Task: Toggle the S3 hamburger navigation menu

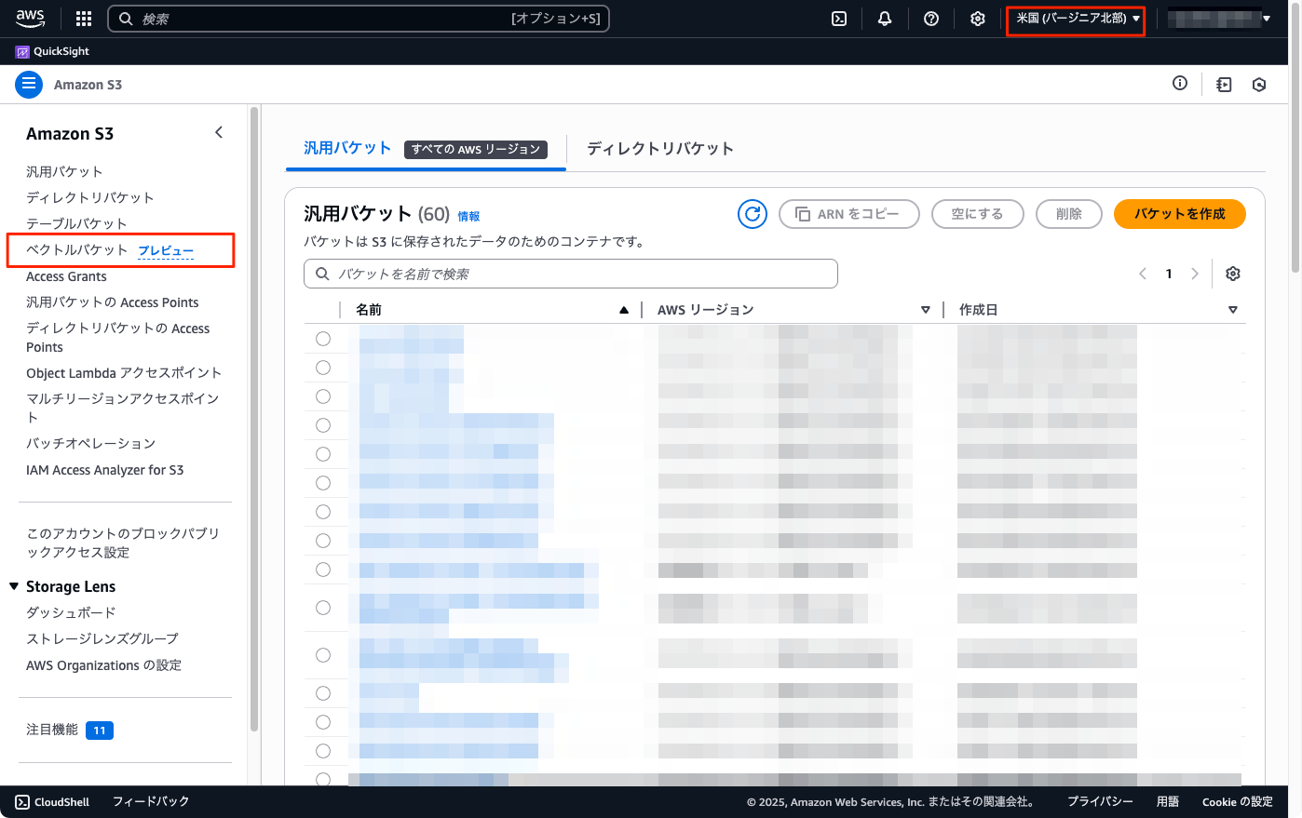Action: 29,84
